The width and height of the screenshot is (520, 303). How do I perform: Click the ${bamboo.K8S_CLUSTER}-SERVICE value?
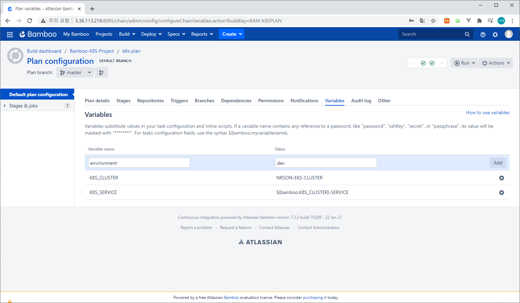[312, 192]
